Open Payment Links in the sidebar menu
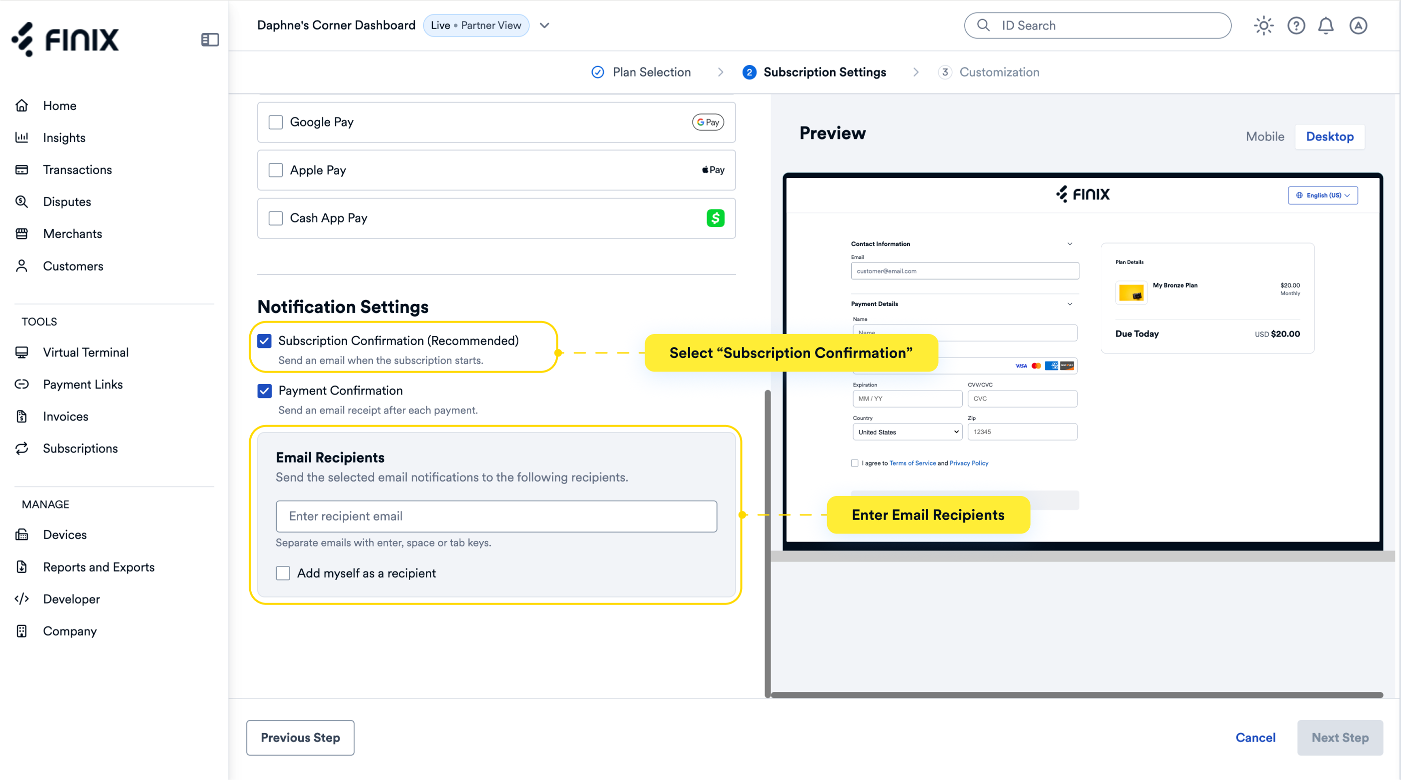Image resolution: width=1401 pixels, height=780 pixels. point(83,384)
